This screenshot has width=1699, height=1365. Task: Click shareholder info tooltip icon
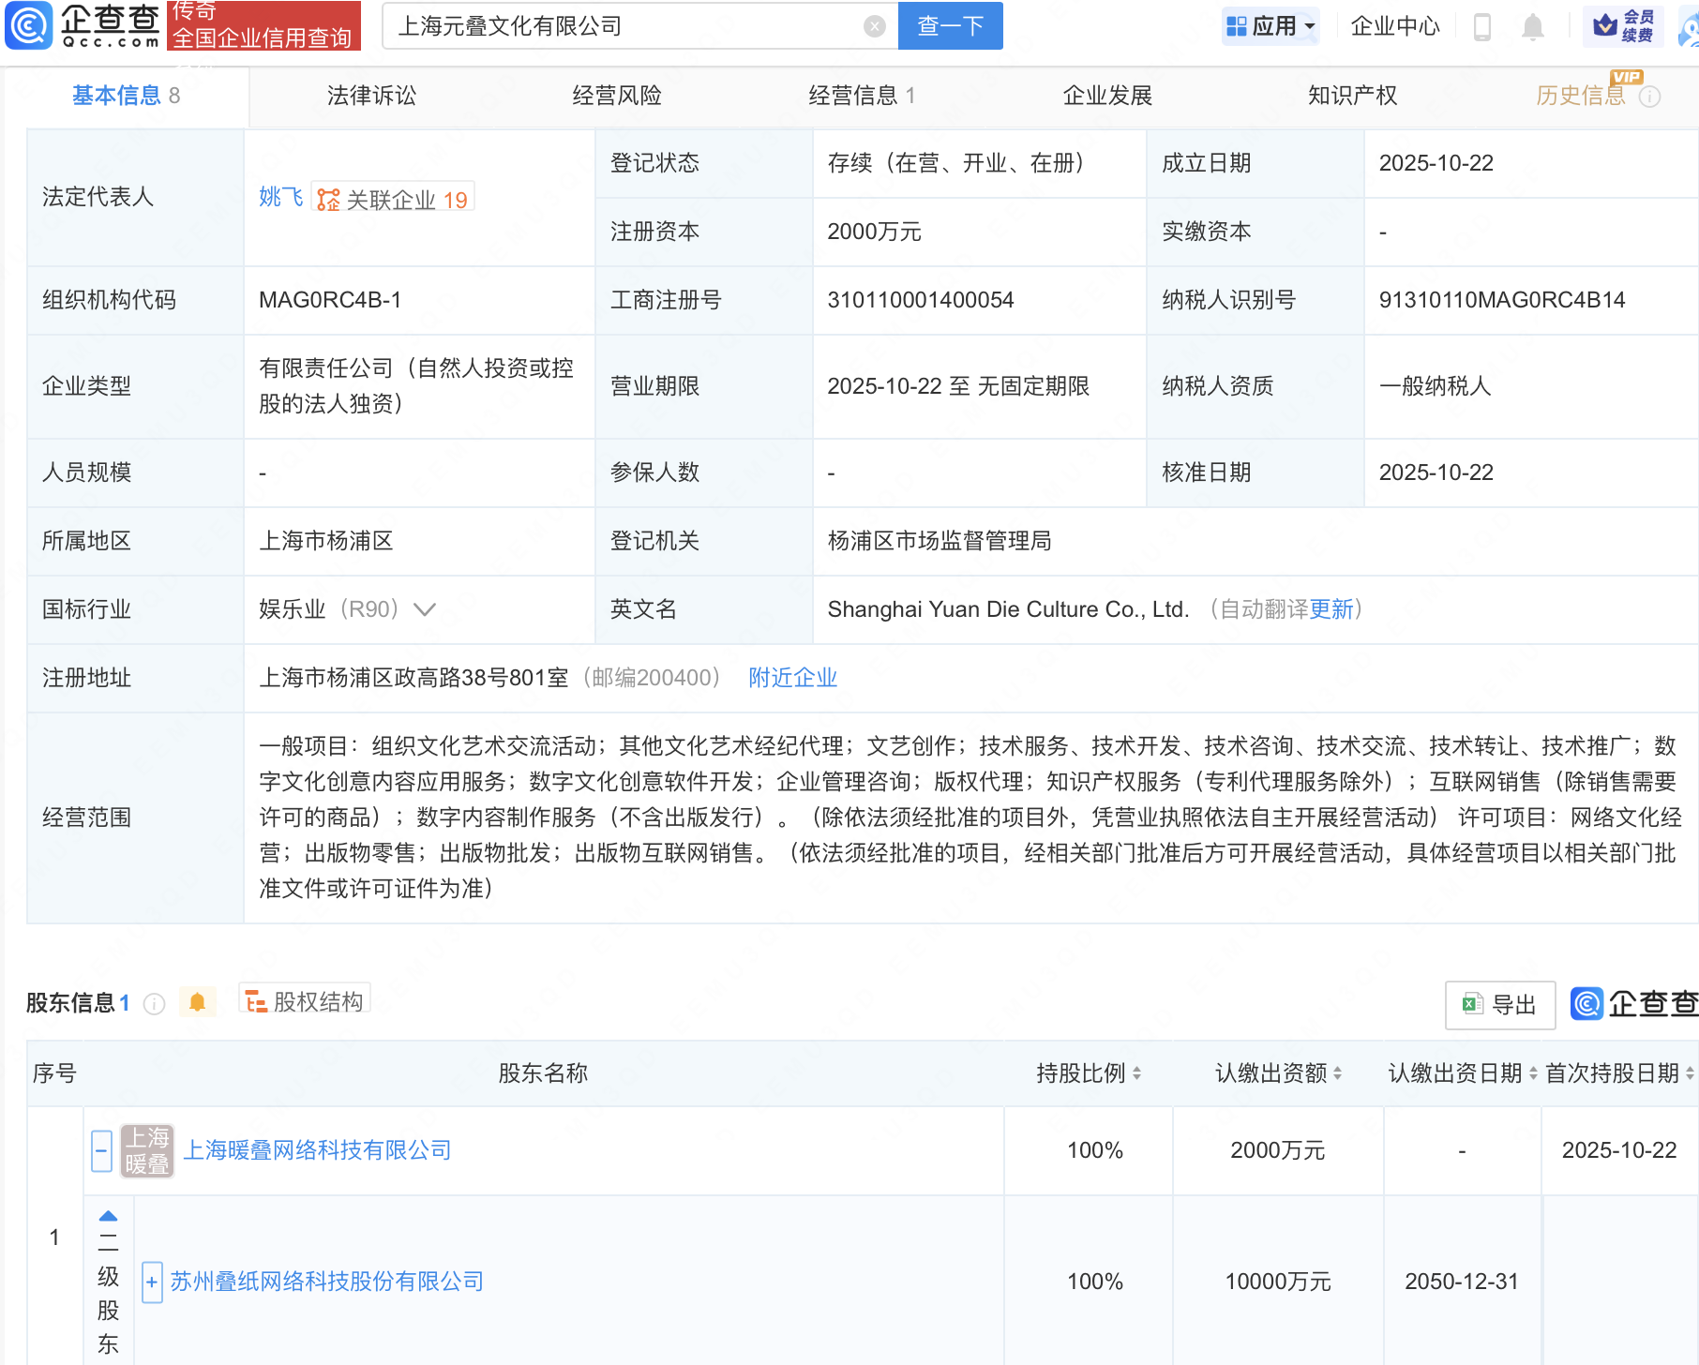coord(155,1004)
